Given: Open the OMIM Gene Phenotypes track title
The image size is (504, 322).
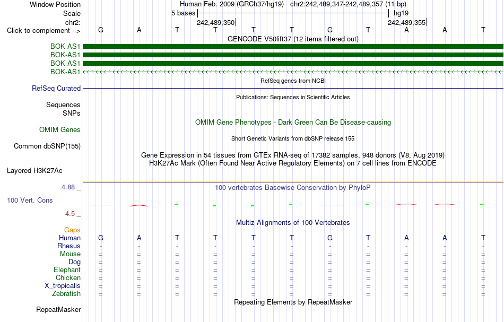Looking at the screenshot, I should [293, 123].
